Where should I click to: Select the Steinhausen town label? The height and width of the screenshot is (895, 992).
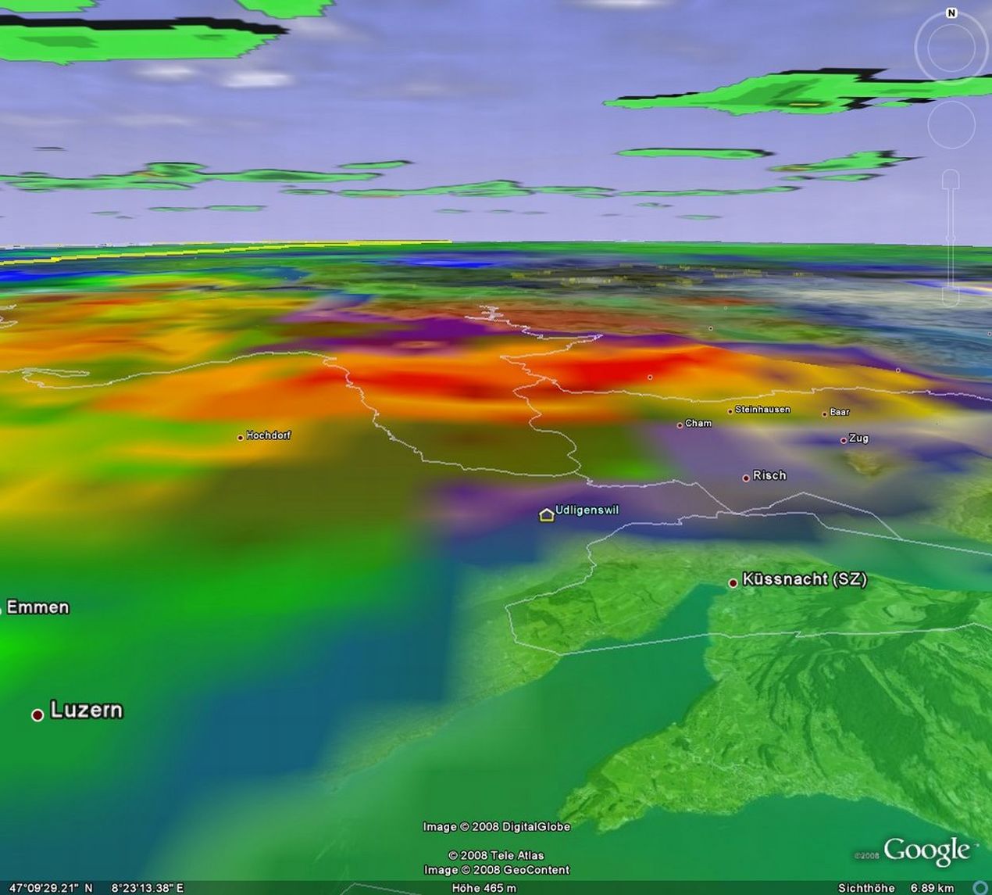[762, 410]
